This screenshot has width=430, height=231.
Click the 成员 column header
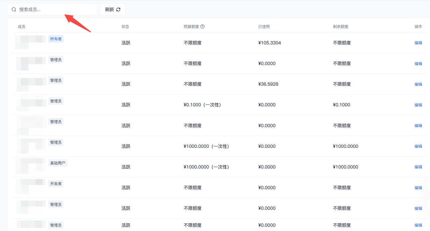(x=21, y=27)
